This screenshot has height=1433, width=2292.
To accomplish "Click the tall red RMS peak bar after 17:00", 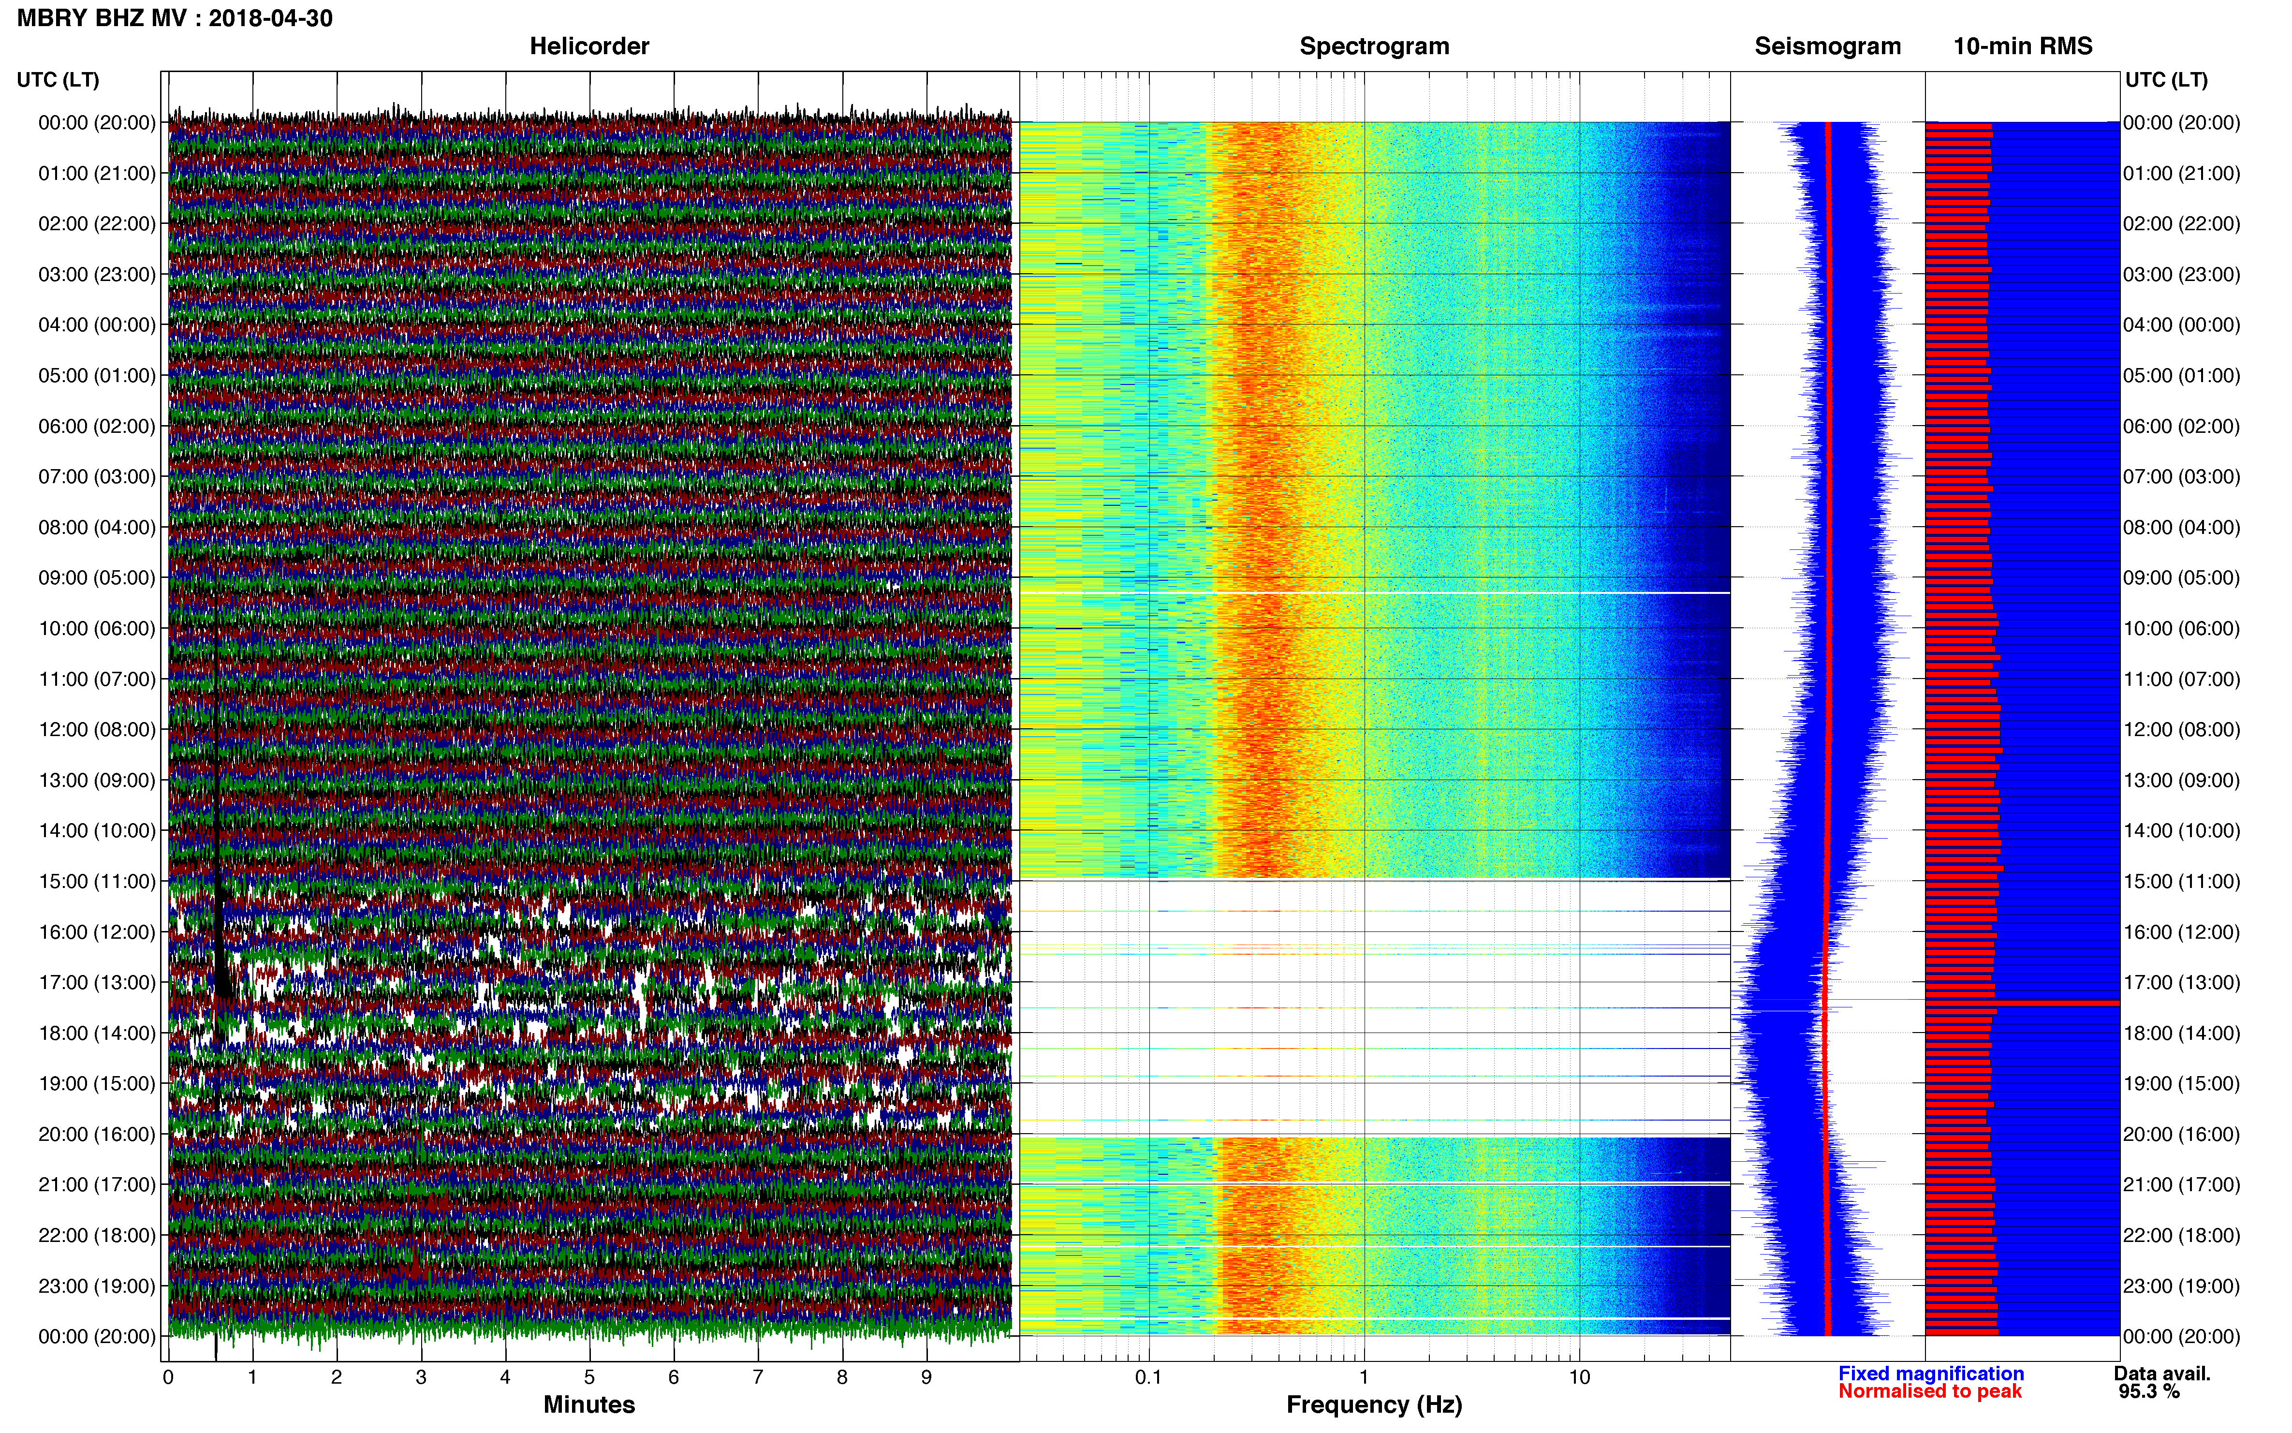I will click(2022, 1003).
